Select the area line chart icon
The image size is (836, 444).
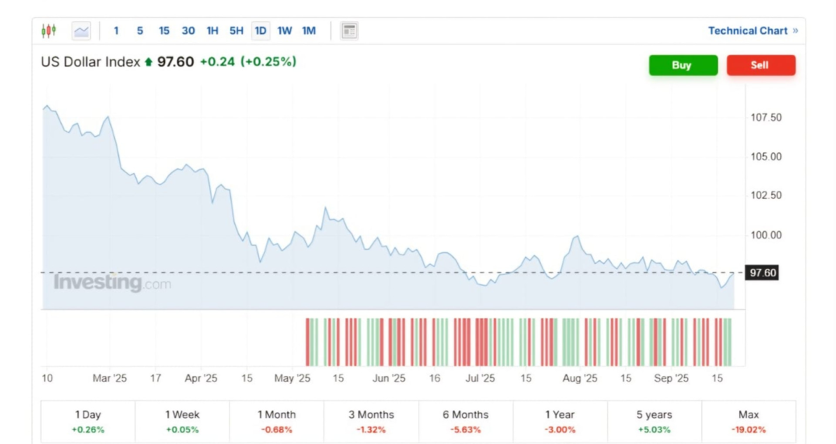(x=81, y=31)
